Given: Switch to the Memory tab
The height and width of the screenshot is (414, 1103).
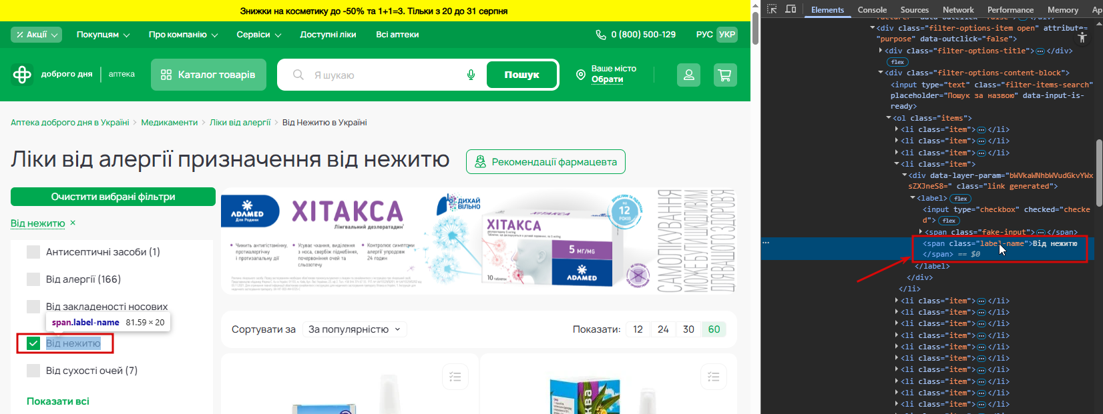Looking at the screenshot, I should (x=1063, y=9).
